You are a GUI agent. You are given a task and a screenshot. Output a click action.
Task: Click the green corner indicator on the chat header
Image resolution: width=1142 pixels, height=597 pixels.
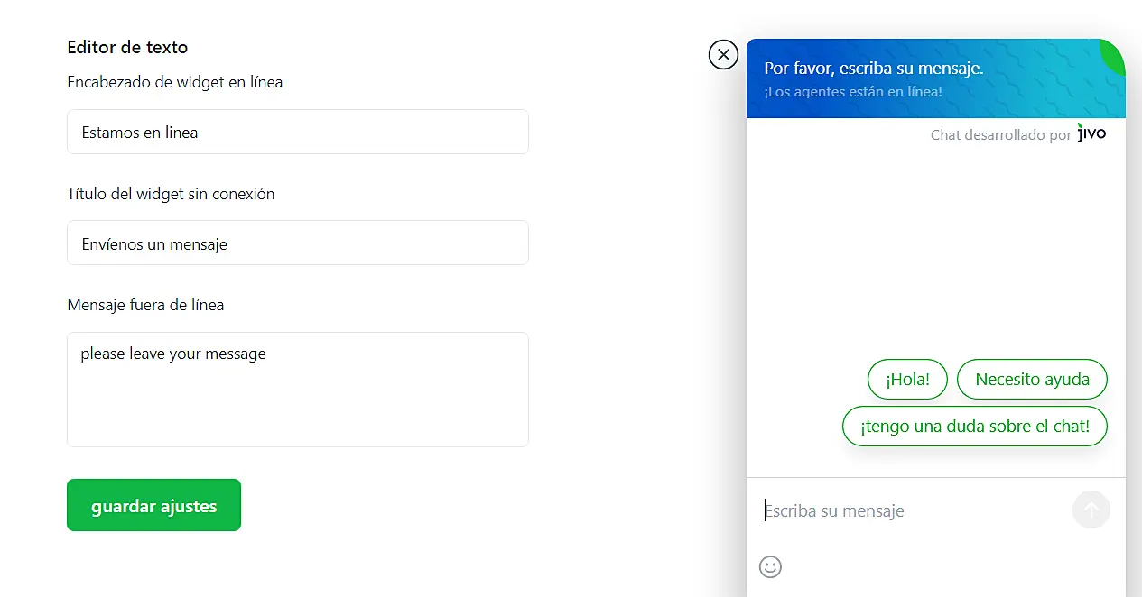pos(1115,56)
